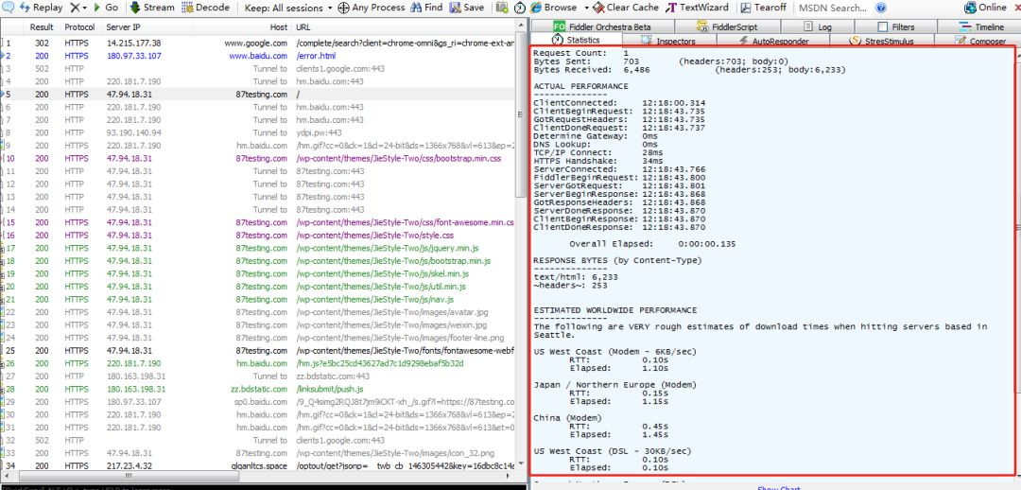Toggle the Decode toolbar button
Screen dimensions: 1021x490
(x=205, y=8)
